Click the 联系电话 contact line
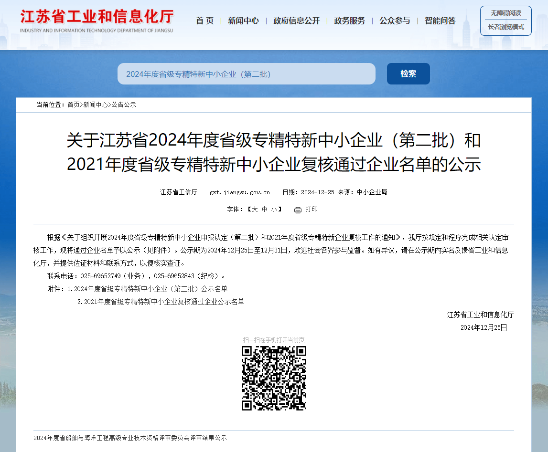548x452 pixels. (136, 276)
